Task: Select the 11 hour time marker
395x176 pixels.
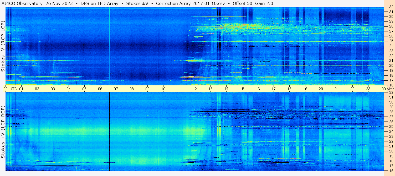Action: pos(179,89)
